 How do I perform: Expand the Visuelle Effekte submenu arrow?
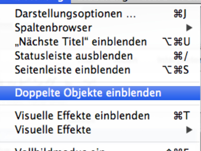click(x=189, y=130)
